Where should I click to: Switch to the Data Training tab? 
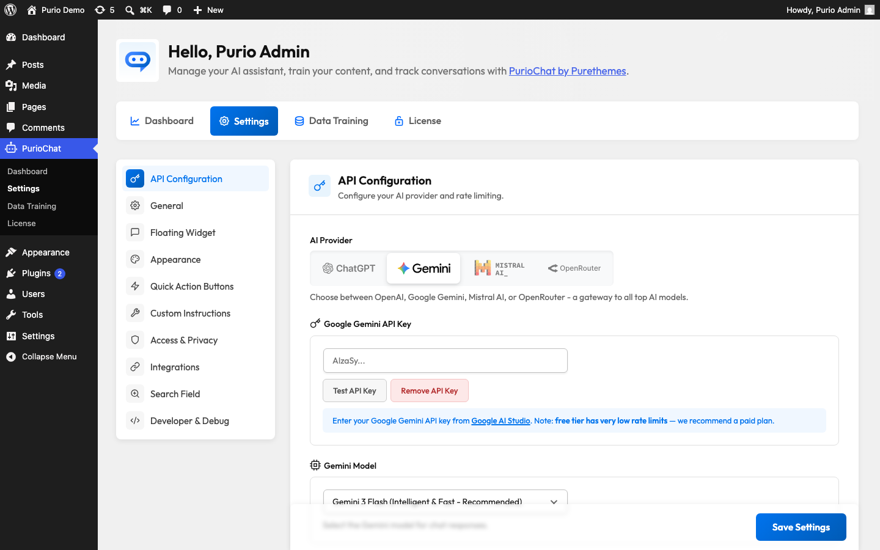331,121
